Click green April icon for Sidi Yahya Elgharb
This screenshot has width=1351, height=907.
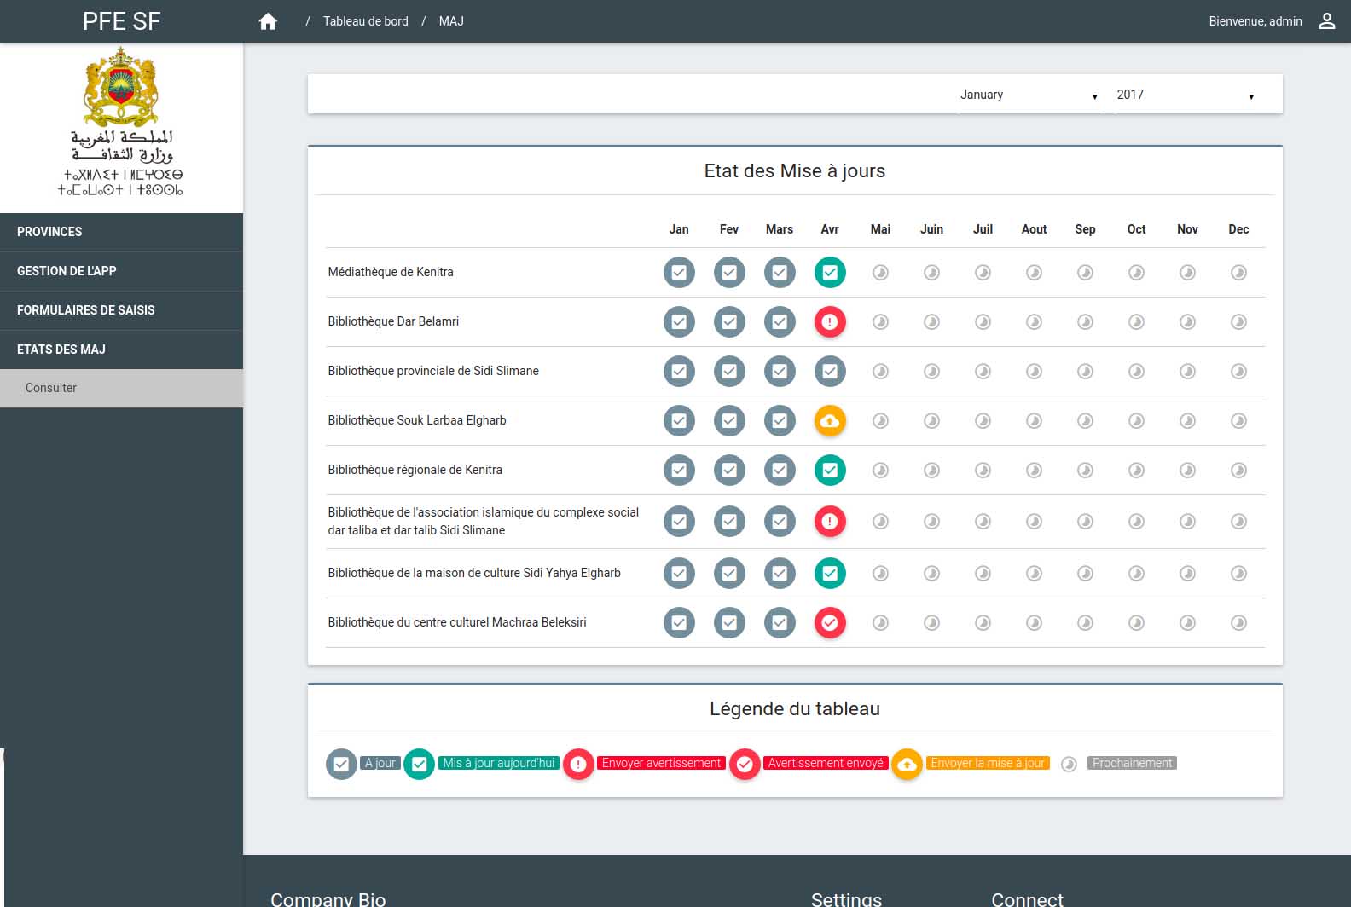(830, 574)
